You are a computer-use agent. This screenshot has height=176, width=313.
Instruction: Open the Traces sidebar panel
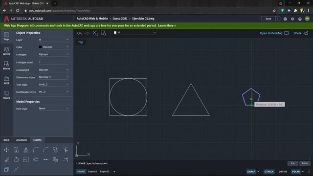click(x=6, y=95)
